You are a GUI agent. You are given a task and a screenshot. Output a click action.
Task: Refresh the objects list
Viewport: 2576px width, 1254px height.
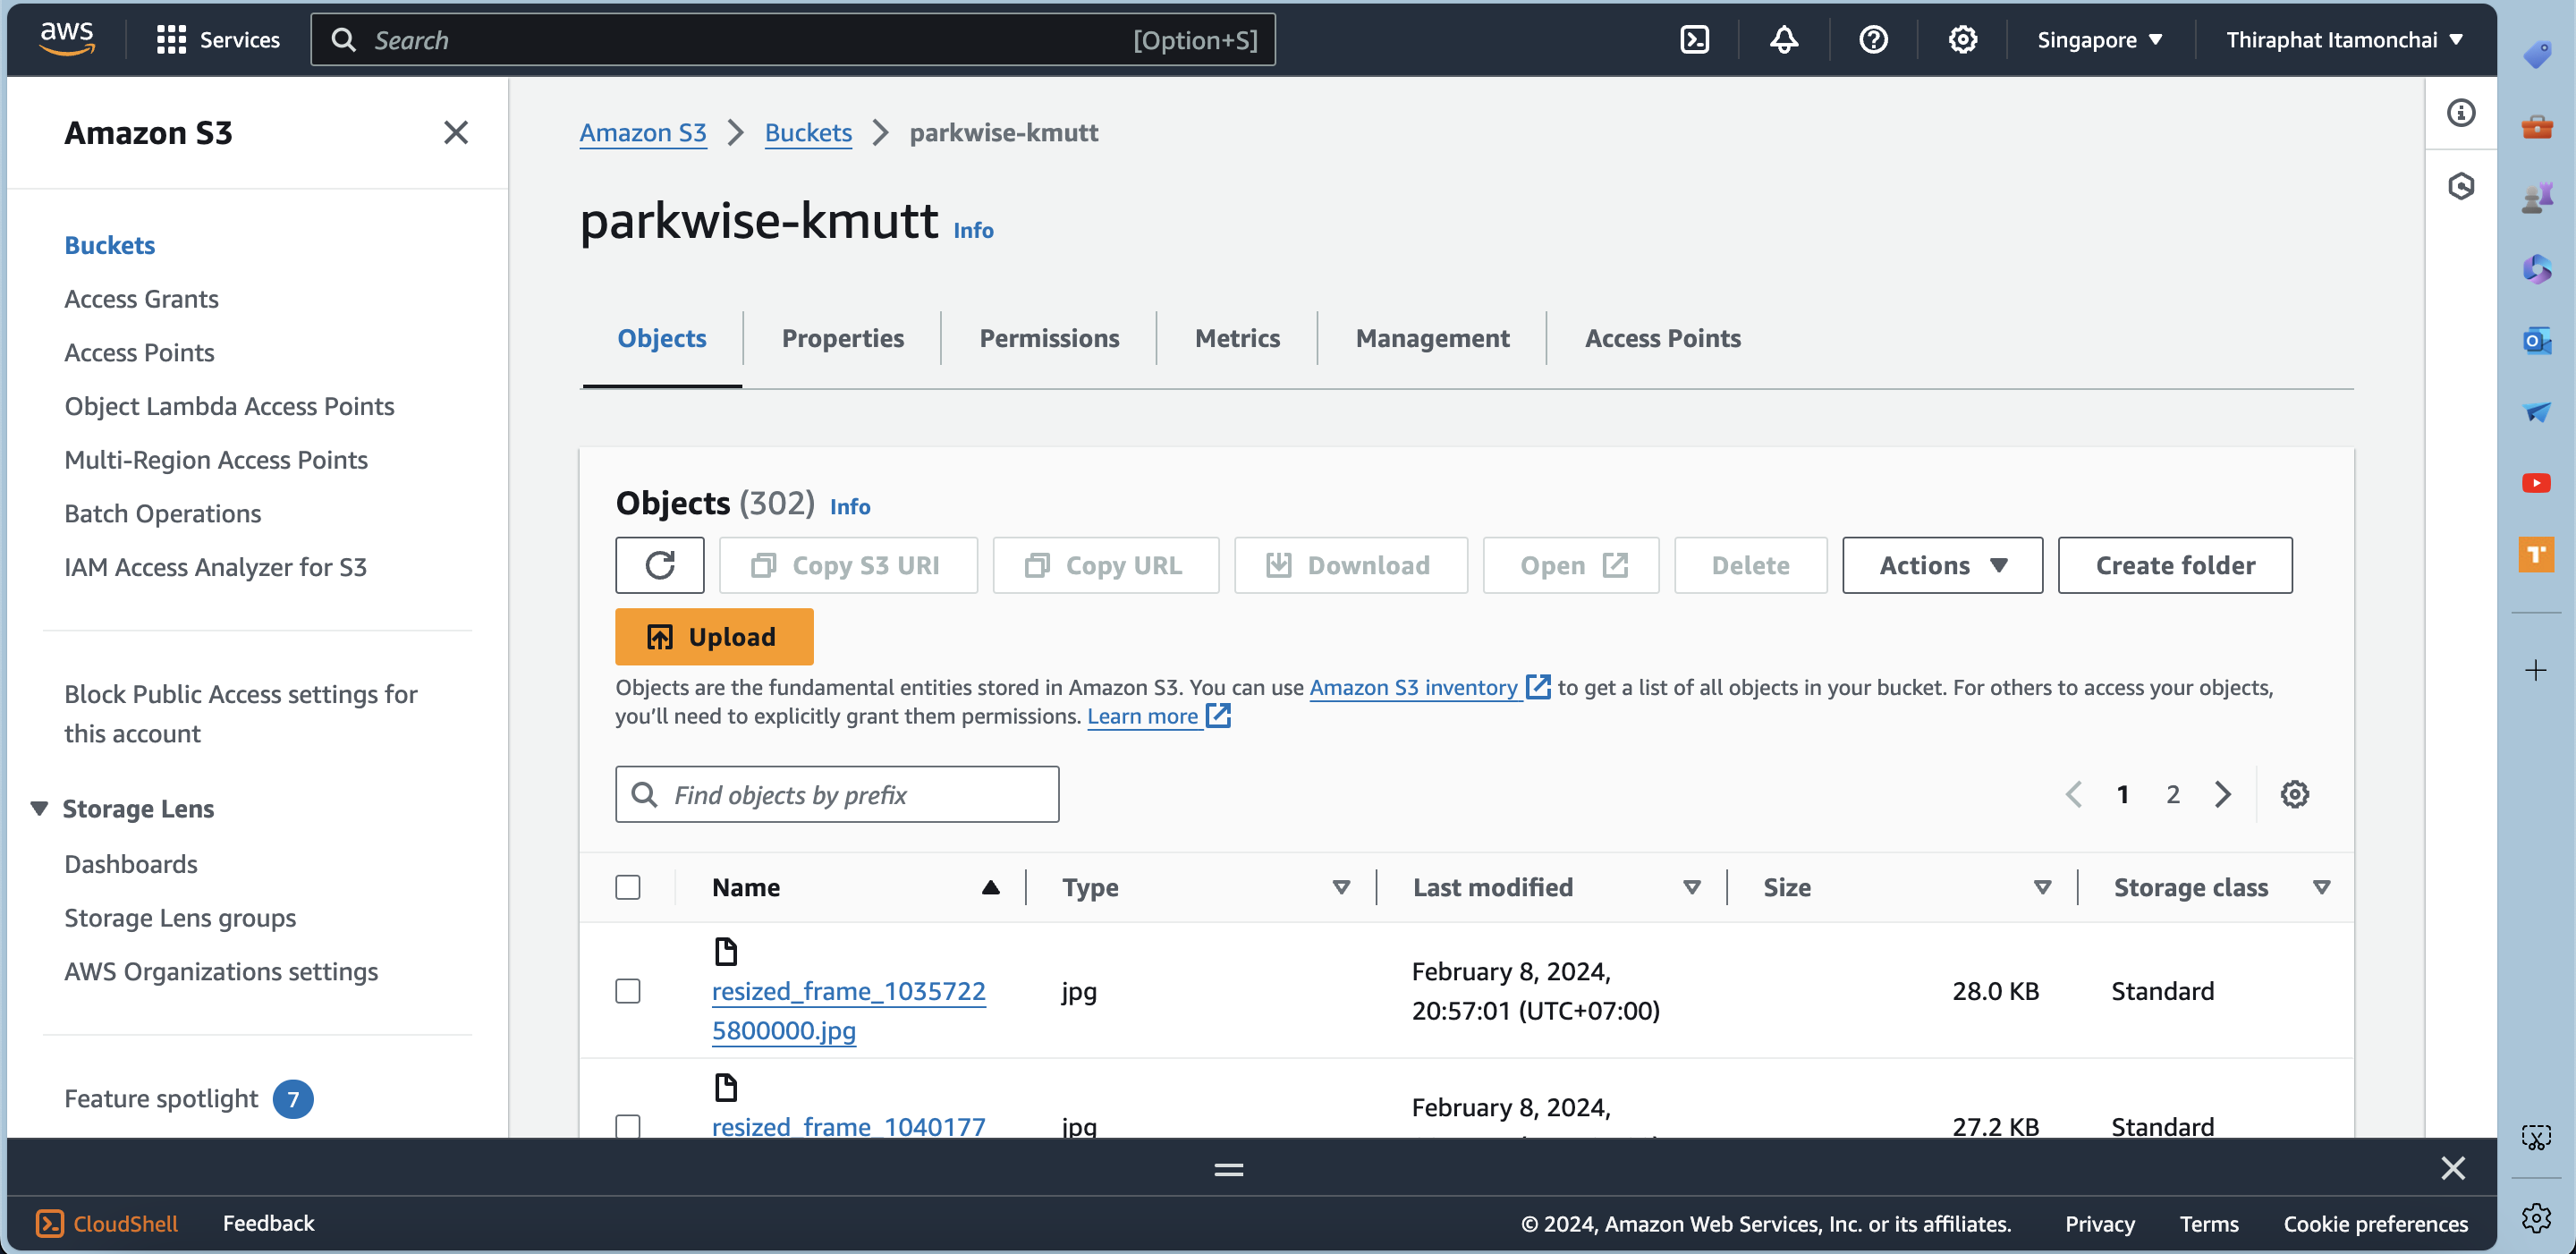coord(660,565)
